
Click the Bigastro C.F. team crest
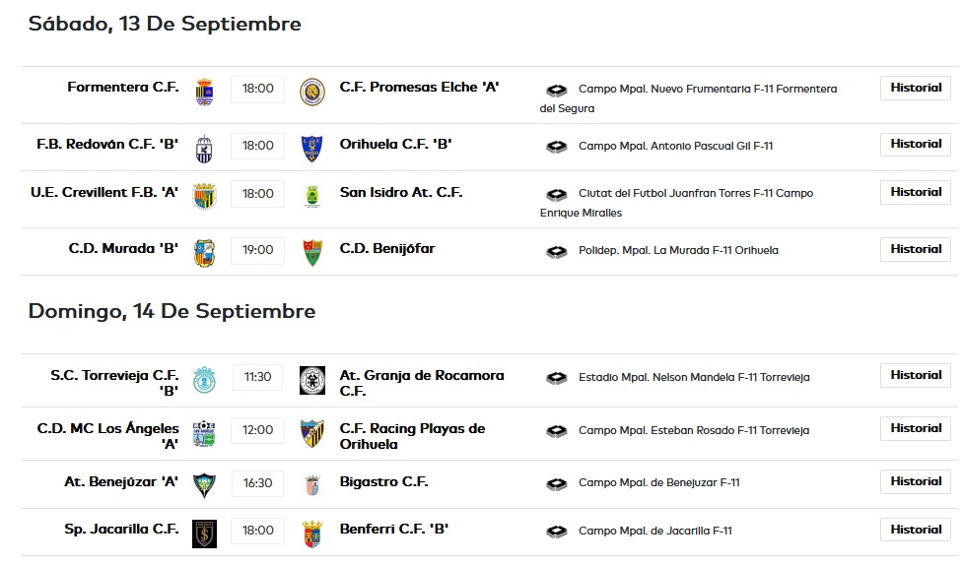[x=312, y=485]
